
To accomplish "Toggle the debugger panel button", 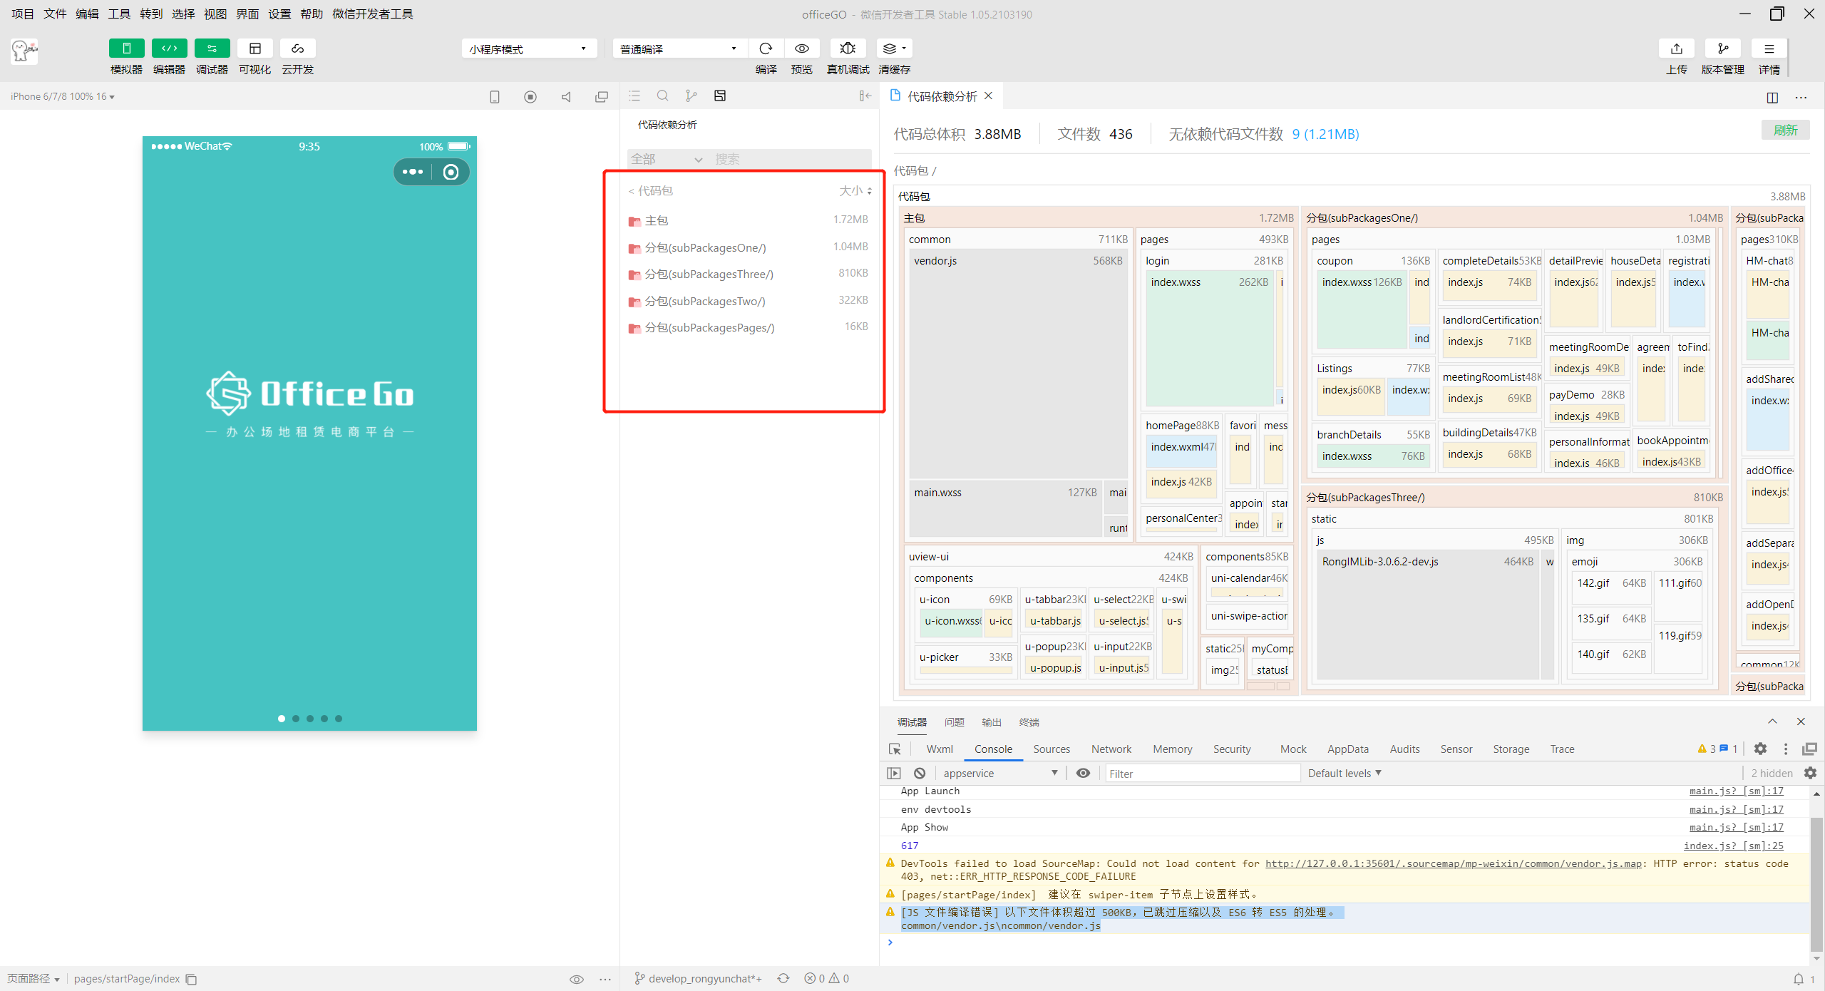I will click(x=212, y=48).
